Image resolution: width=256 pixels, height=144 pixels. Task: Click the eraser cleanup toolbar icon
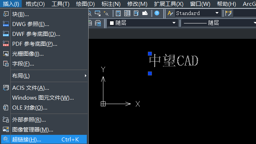pos(145,13)
